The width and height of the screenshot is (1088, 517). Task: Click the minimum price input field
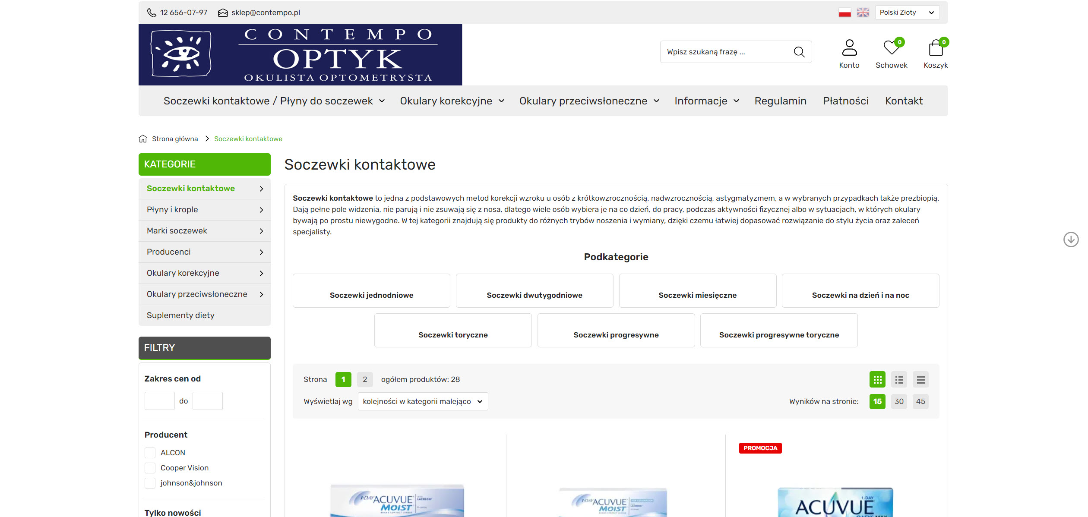[159, 401]
